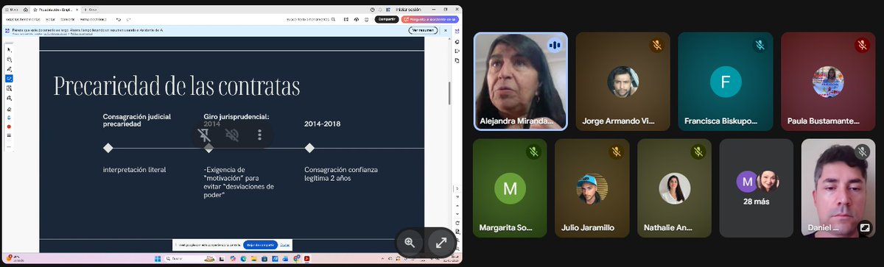
Task: Click Dejar de compartir button in shared screen
Action: coord(260,244)
